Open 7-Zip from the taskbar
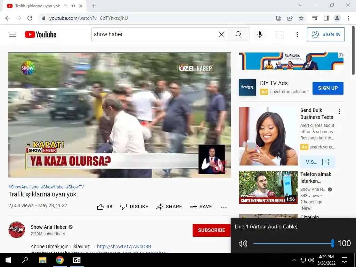 click(77, 260)
